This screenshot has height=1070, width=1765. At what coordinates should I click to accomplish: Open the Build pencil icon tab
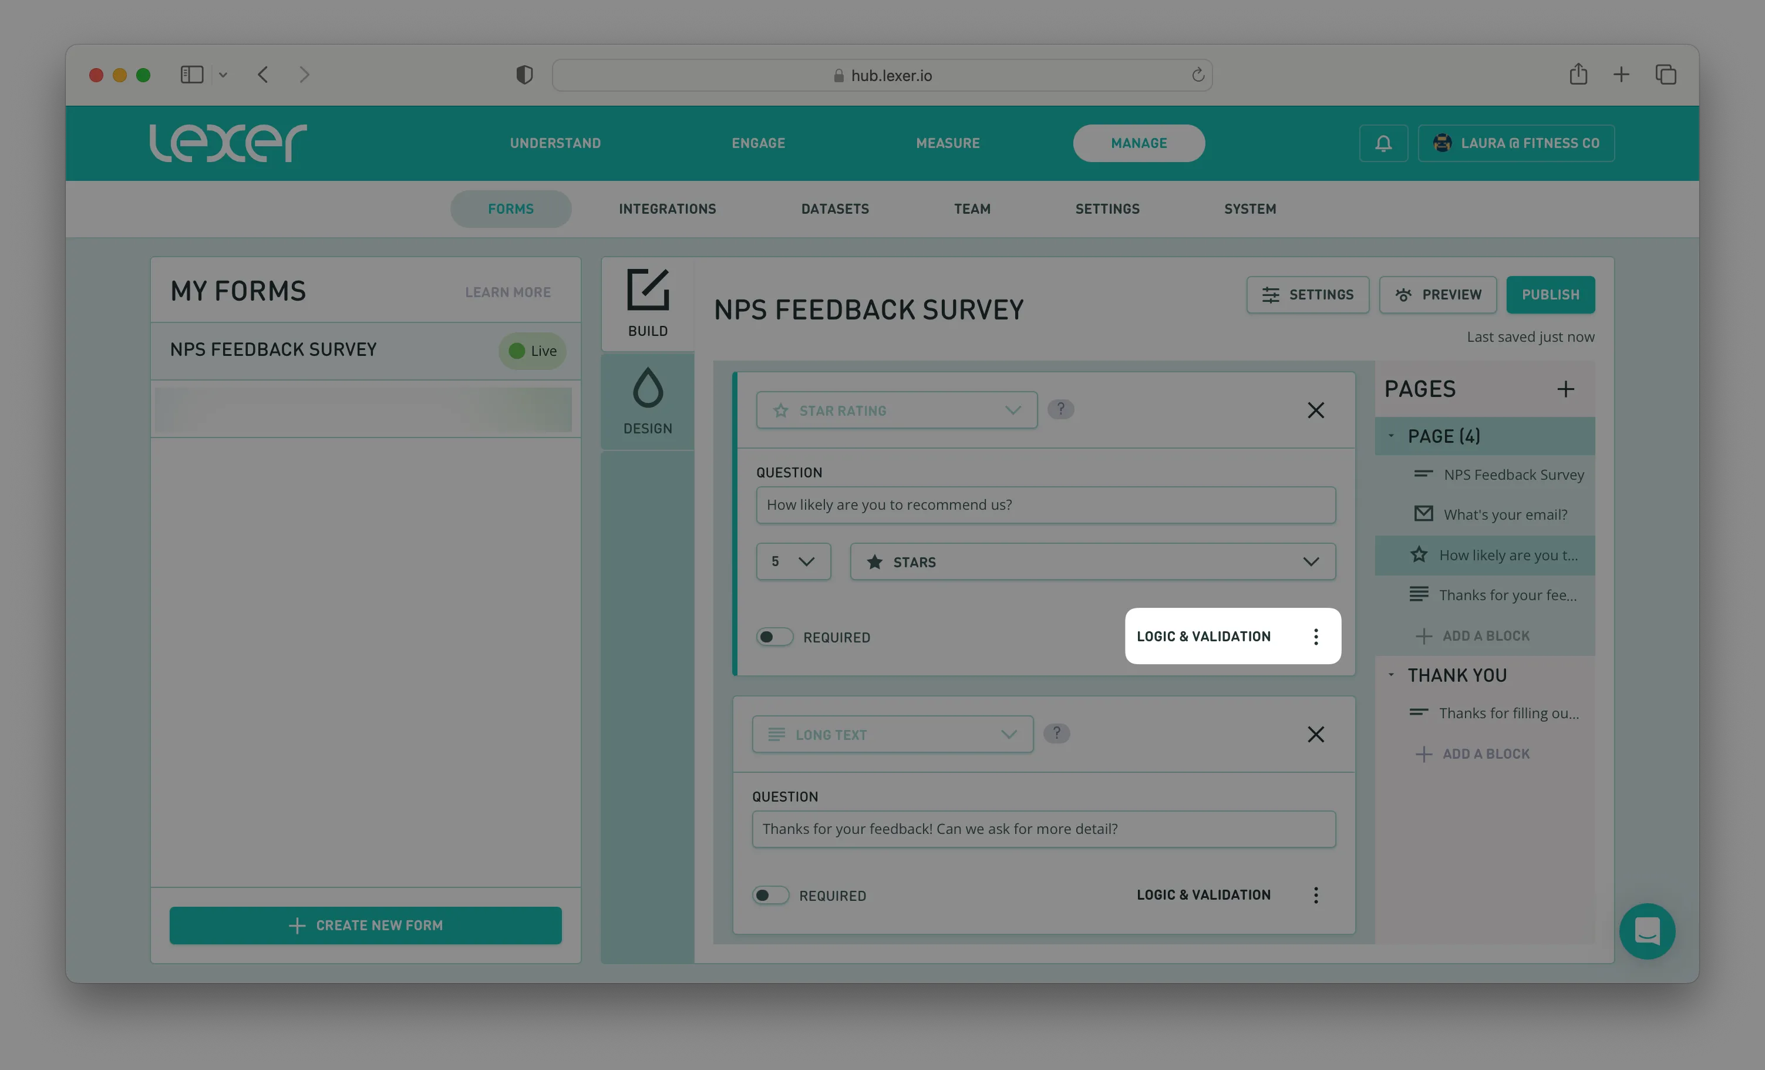click(x=648, y=303)
